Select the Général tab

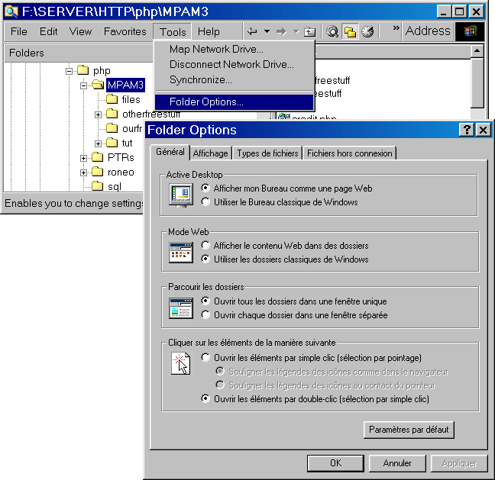170,152
